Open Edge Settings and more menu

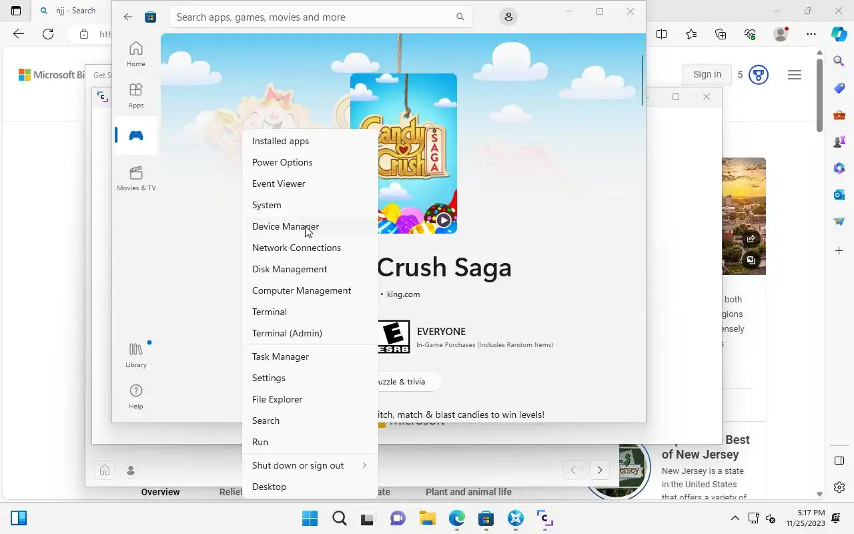click(x=811, y=34)
